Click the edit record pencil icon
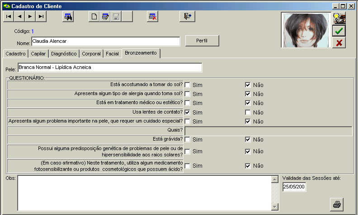Image resolution: width=358 pixels, height=215 pixels. pyautogui.click(x=105, y=17)
